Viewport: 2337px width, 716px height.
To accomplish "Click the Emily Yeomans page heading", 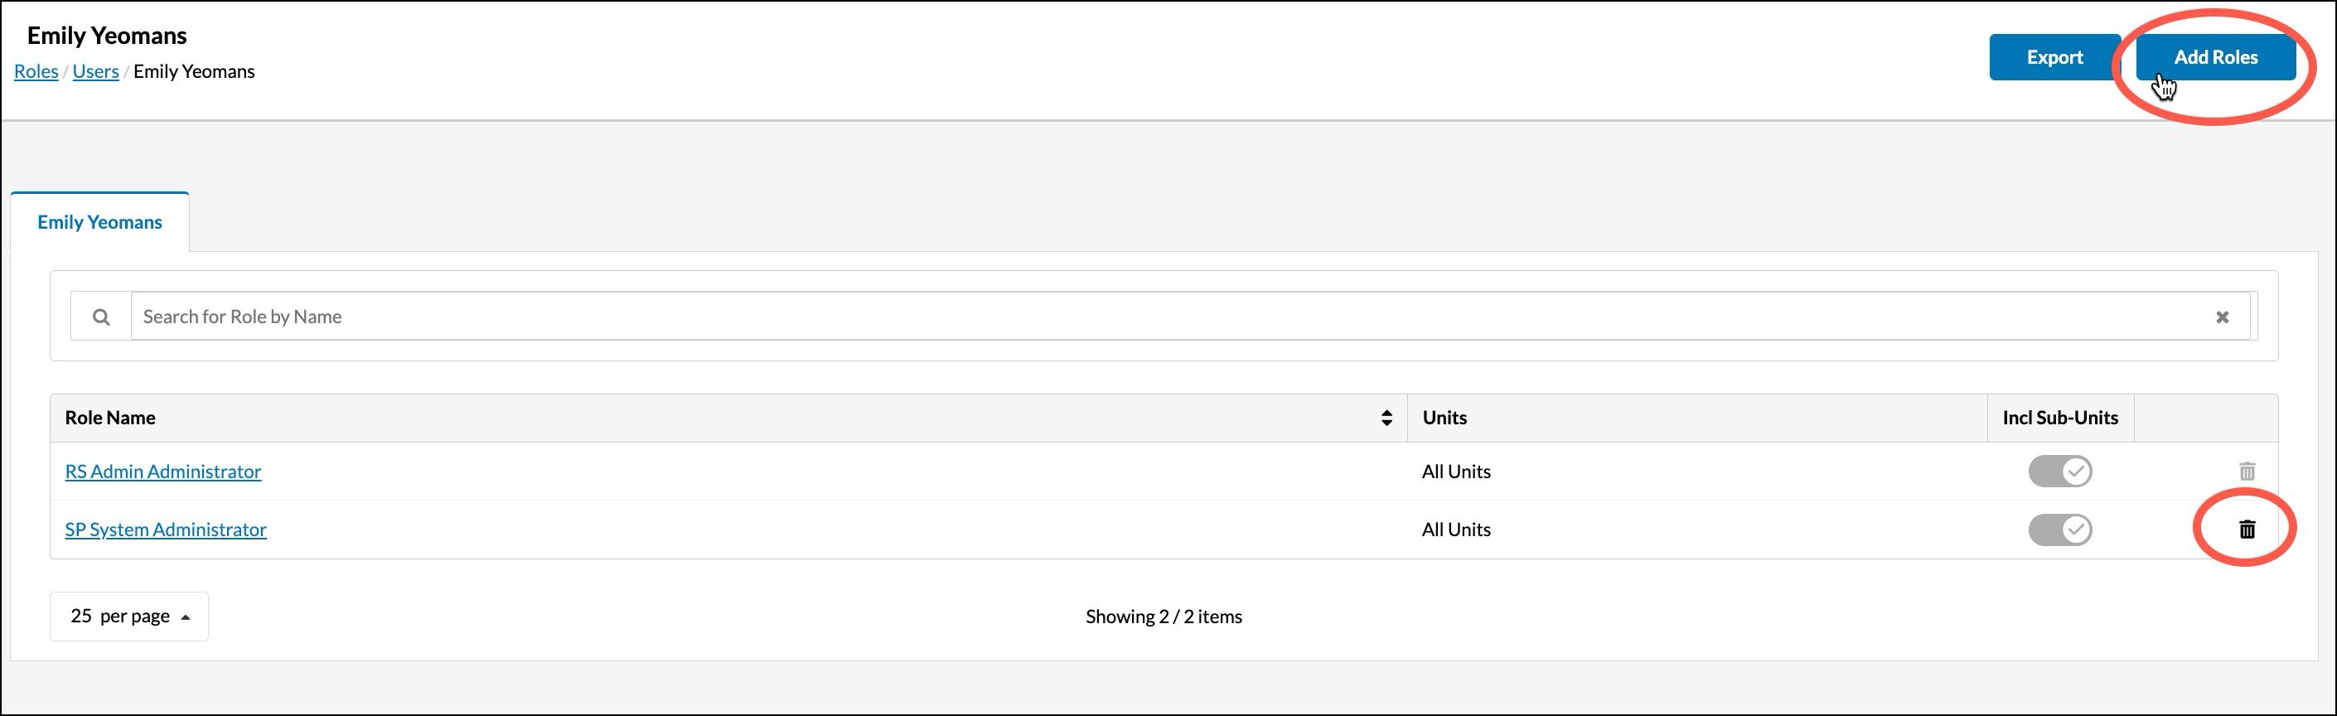I will (x=107, y=36).
